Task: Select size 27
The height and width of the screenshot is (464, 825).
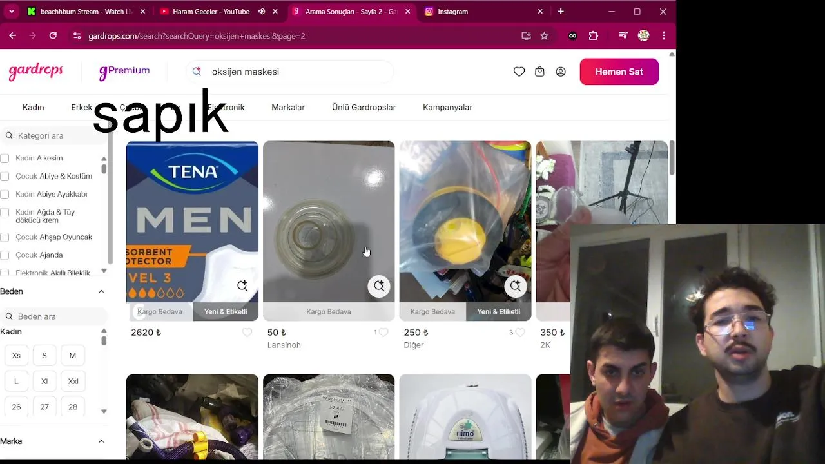Action: tap(44, 407)
